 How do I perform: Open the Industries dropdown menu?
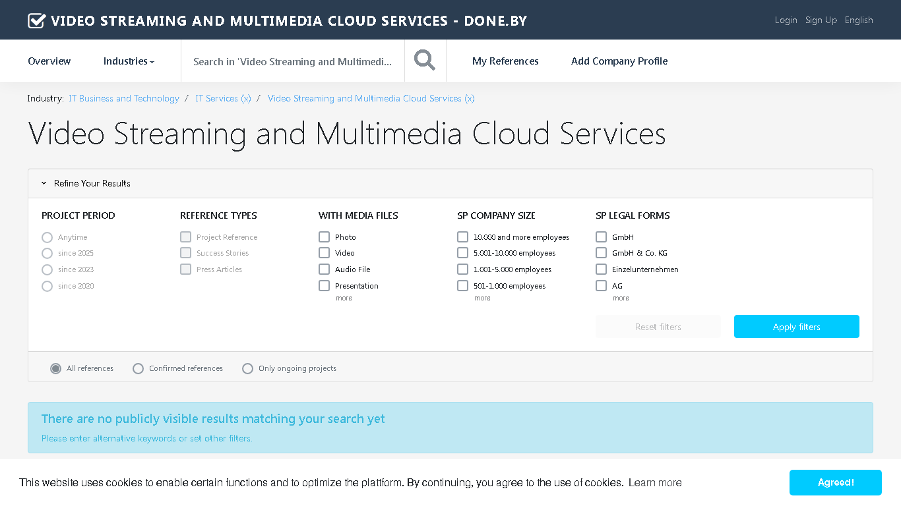[x=129, y=61]
